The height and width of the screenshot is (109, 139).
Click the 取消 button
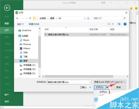coord(118,87)
